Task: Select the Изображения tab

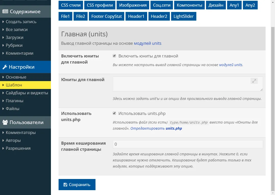Action: click(132, 5)
